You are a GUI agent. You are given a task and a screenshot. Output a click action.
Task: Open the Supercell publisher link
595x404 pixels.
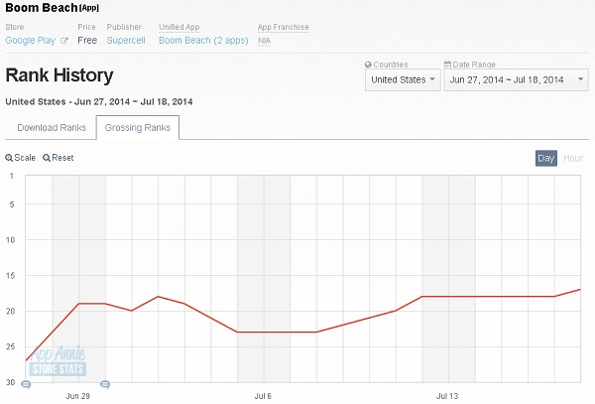[126, 41]
